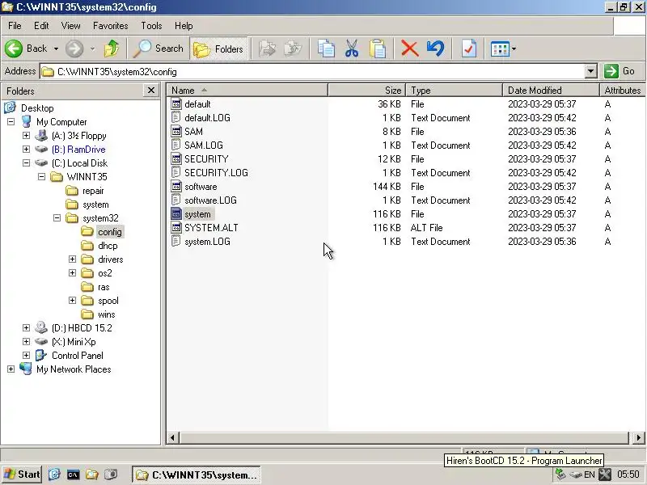This screenshot has width=647, height=485.
Task: Expand the spool folder node
Action: pos(72,300)
